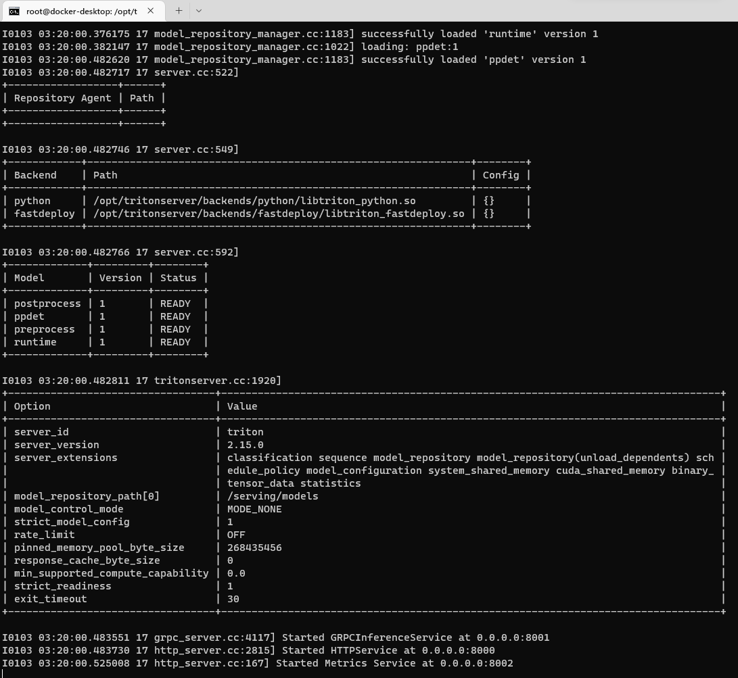Select the MODE_NONE model_control_mode value

coord(254,508)
